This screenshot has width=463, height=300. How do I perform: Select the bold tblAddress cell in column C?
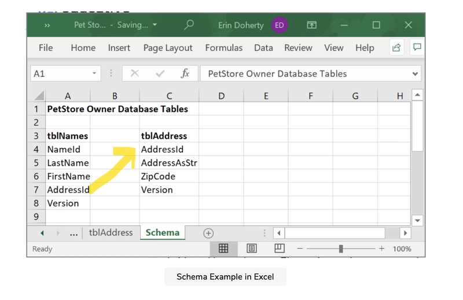coord(169,136)
